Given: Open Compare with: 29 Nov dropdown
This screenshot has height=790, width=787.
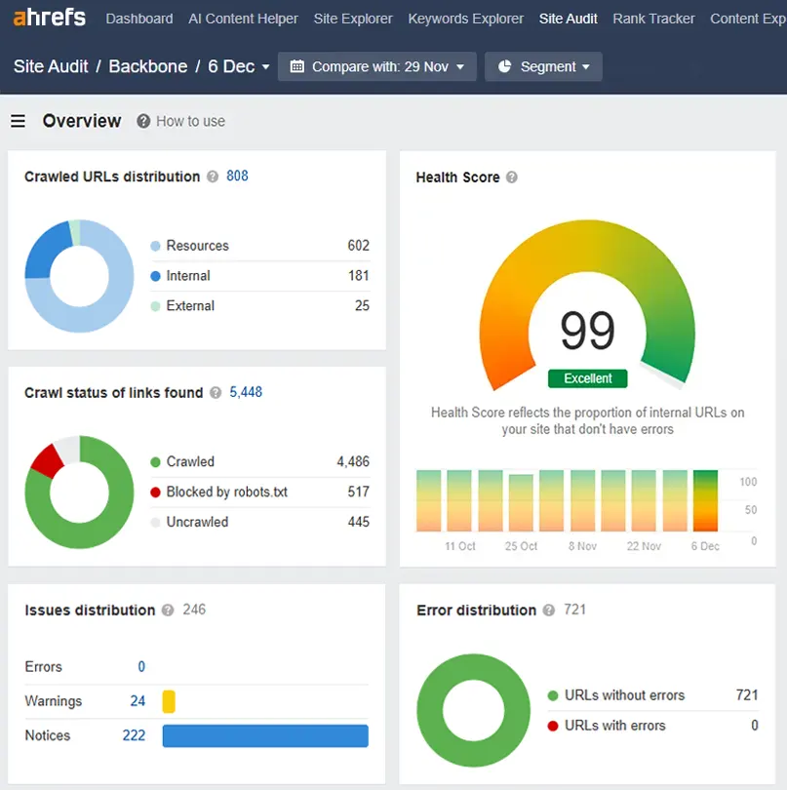Looking at the screenshot, I should coord(377,66).
